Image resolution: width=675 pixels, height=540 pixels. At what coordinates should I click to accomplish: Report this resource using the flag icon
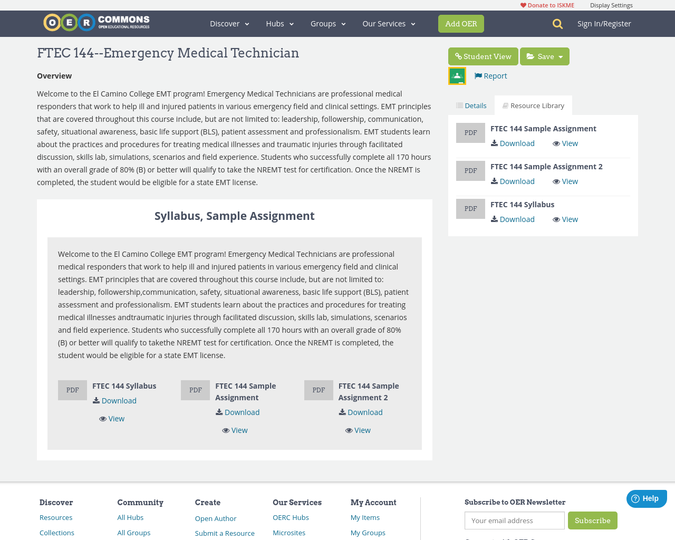[478, 75]
